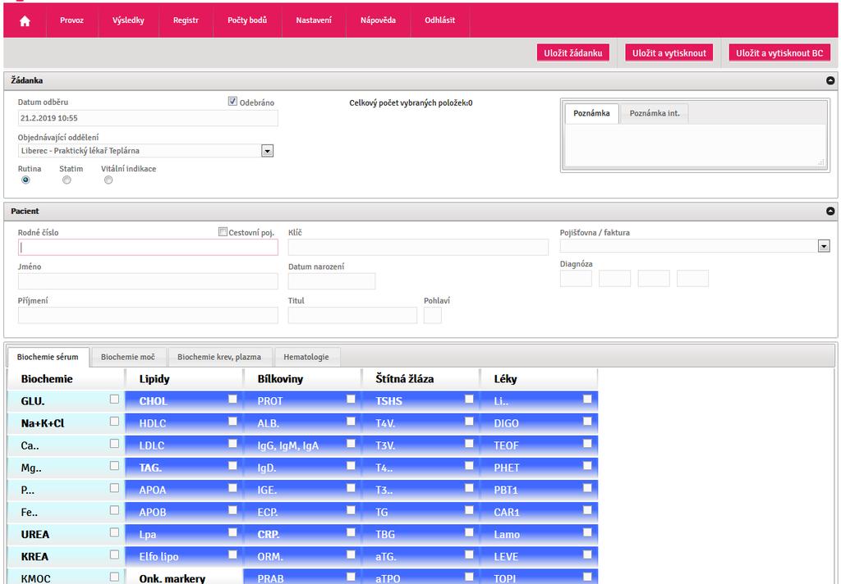Switch to Biochemie krev, plazma tab
The image size is (841, 584).
219,357
